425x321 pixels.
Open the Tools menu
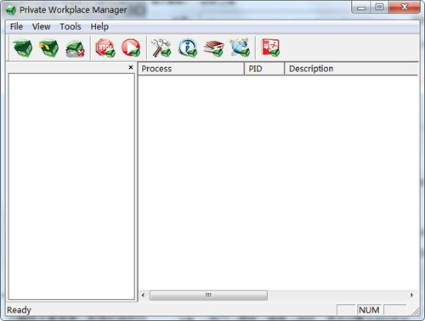tap(71, 26)
